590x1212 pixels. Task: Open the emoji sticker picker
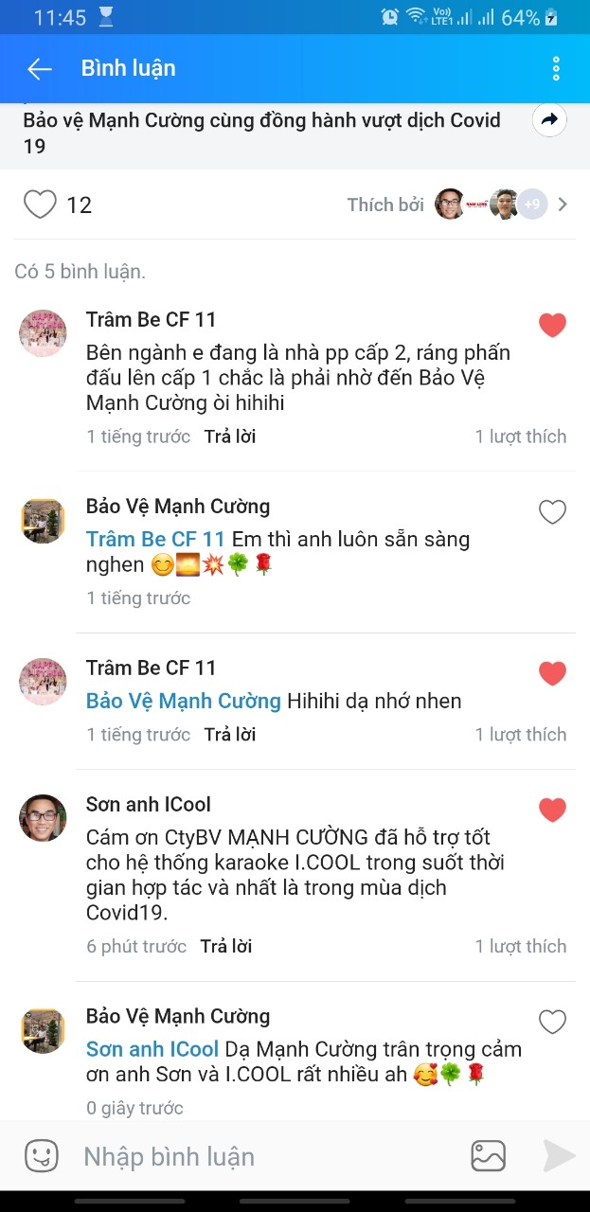[41, 1156]
